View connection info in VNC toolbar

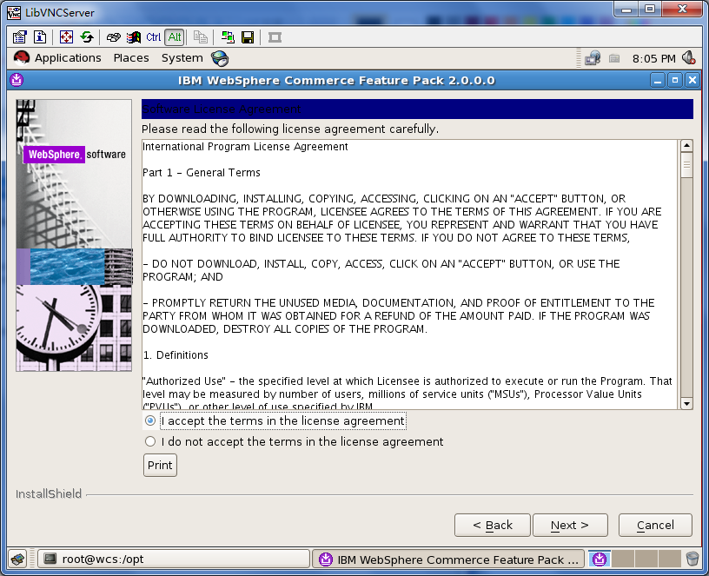(x=40, y=36)
